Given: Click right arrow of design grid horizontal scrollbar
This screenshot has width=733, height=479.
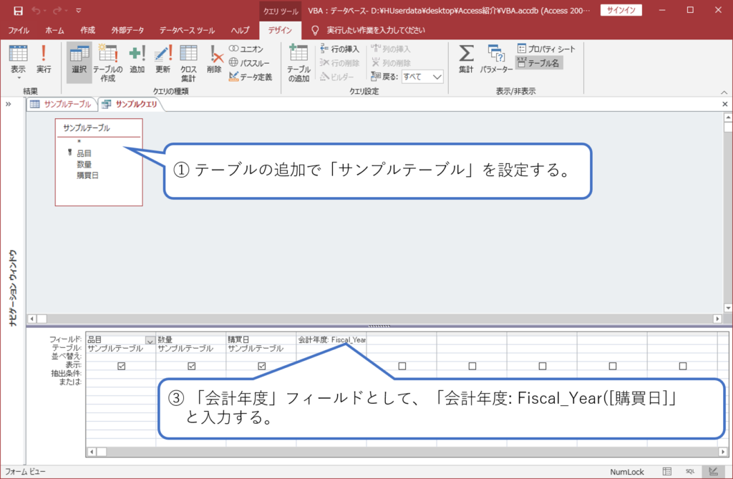Looking at the screenshot, I should point(723,451).
